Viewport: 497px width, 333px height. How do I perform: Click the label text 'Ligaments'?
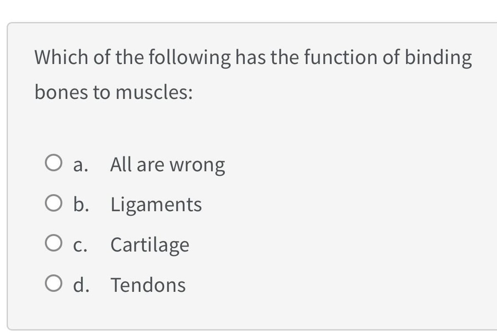click(155, 204)
